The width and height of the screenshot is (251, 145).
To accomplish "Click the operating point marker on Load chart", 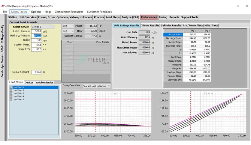I will point(95,123).
